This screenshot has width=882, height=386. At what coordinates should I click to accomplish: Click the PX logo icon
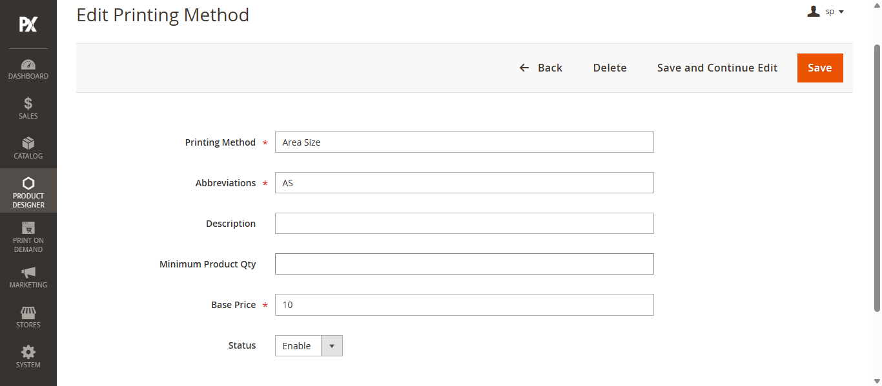pos(28,24)
